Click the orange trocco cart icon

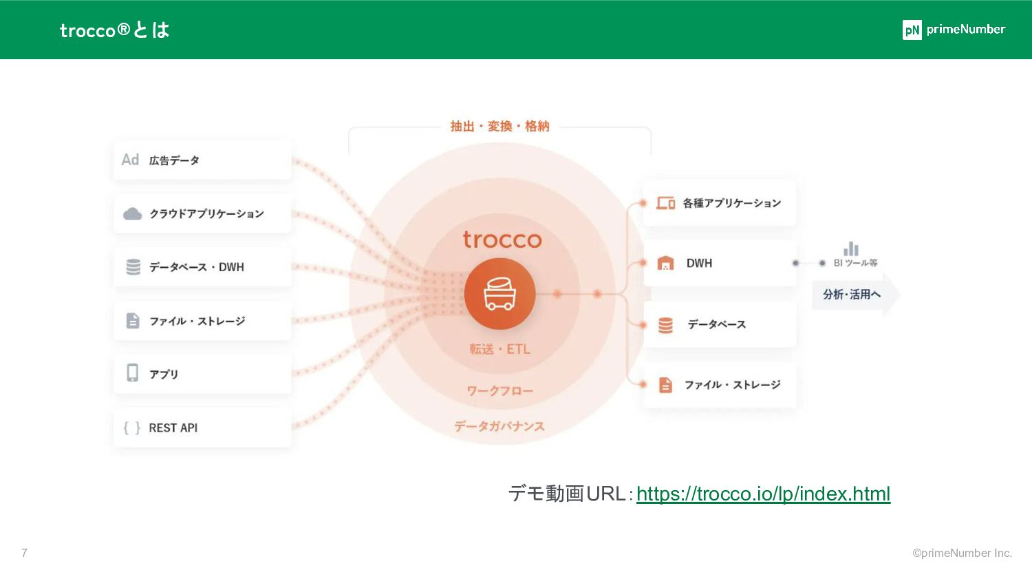tap(499, 294)
